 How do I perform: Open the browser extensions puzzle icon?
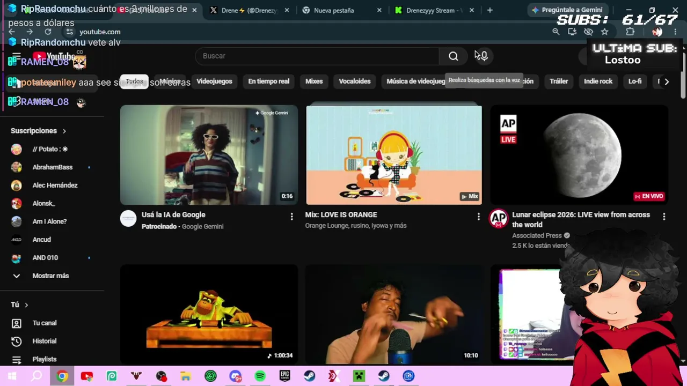tap(630, 32)
